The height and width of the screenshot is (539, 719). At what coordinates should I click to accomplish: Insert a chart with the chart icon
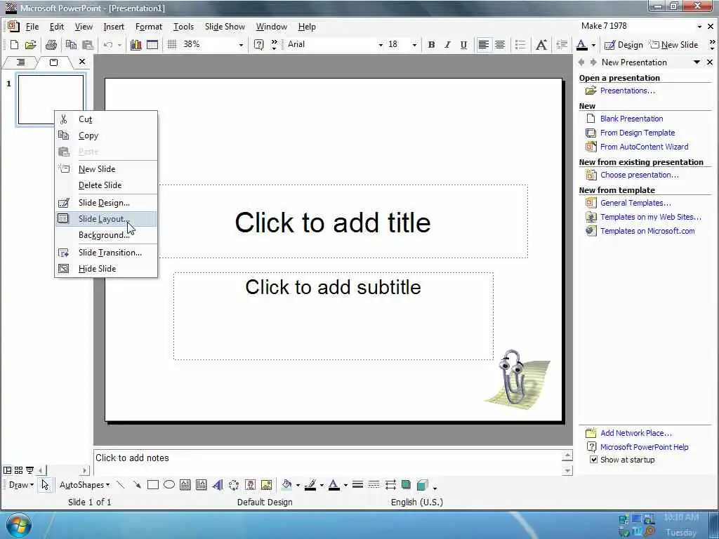click(x=136, y=45)
